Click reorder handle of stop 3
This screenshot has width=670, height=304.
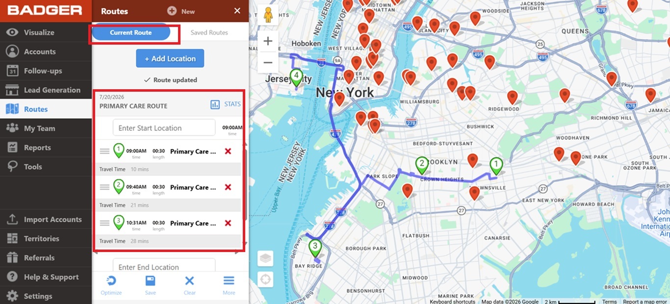pos(104,223)
